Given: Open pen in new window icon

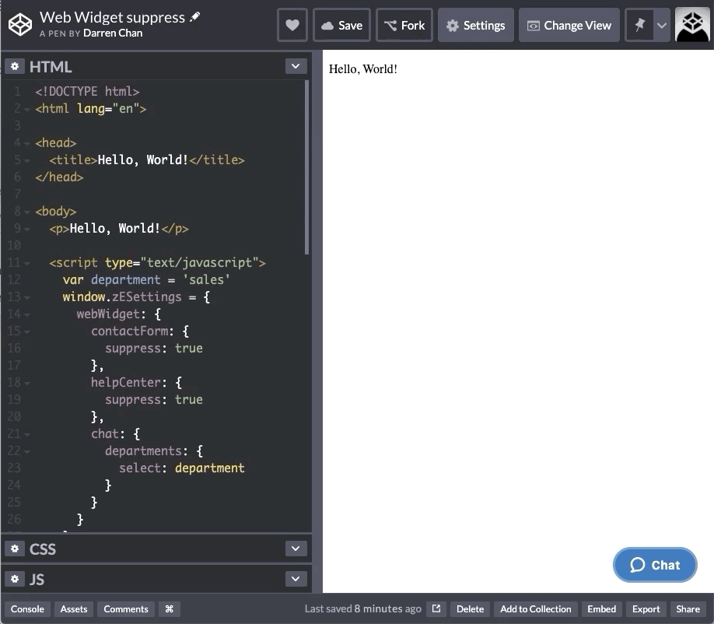Looking at the screenshot, I should pos(436,609).
